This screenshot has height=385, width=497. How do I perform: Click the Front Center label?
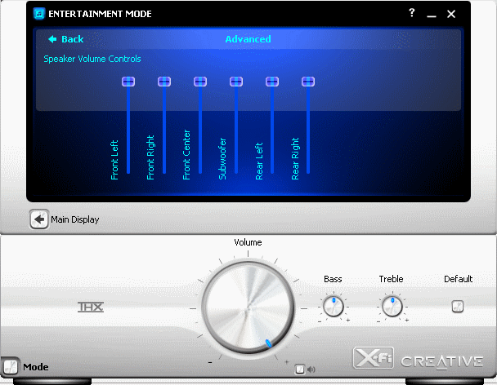pos(186,155)
